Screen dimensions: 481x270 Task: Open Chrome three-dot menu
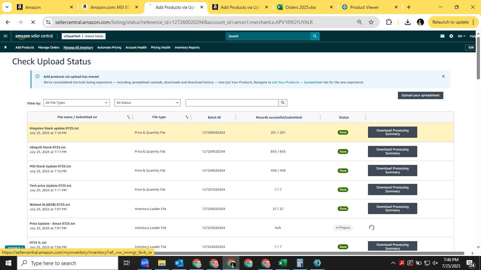point(473,22)
